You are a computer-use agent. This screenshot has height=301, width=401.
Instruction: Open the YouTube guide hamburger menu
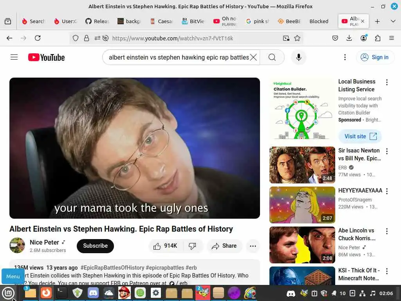tap(14, 57)
